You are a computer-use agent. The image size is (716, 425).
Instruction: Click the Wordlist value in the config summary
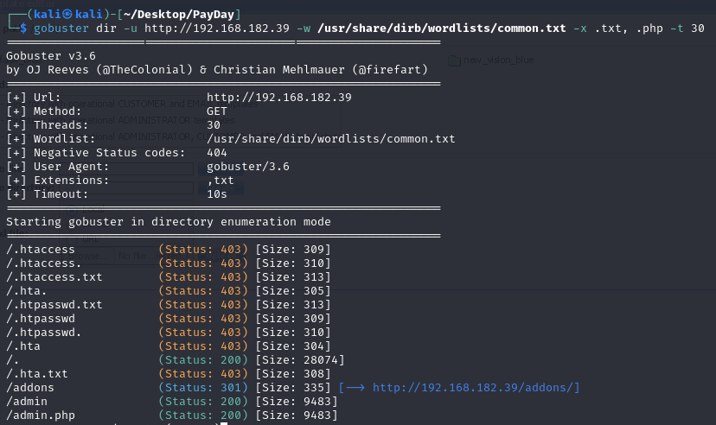click(330, 139)
